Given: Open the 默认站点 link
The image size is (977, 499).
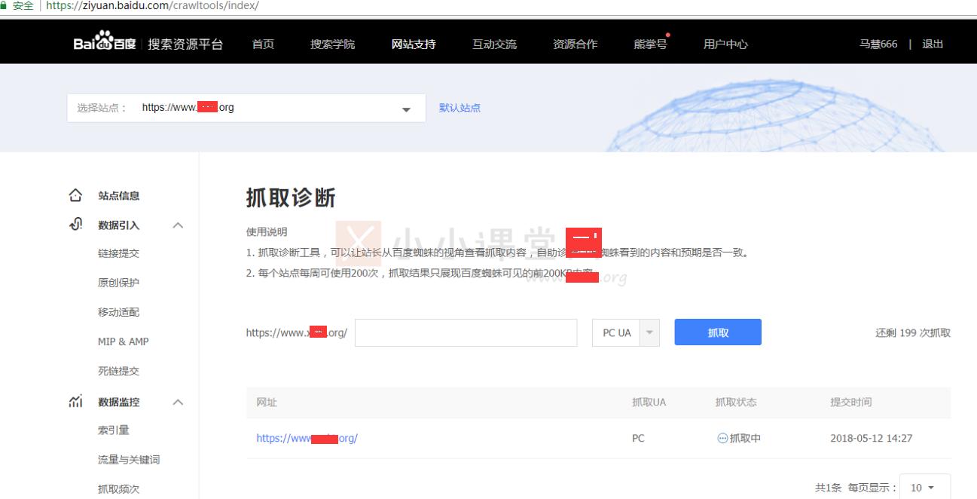Looking at the screenshot, I should (x=459, y=108).
